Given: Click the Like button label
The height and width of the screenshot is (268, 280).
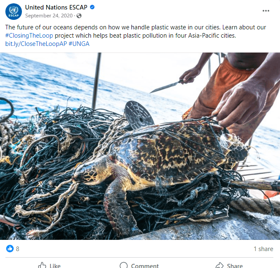Looking at the screenshot, I should 55,266.
